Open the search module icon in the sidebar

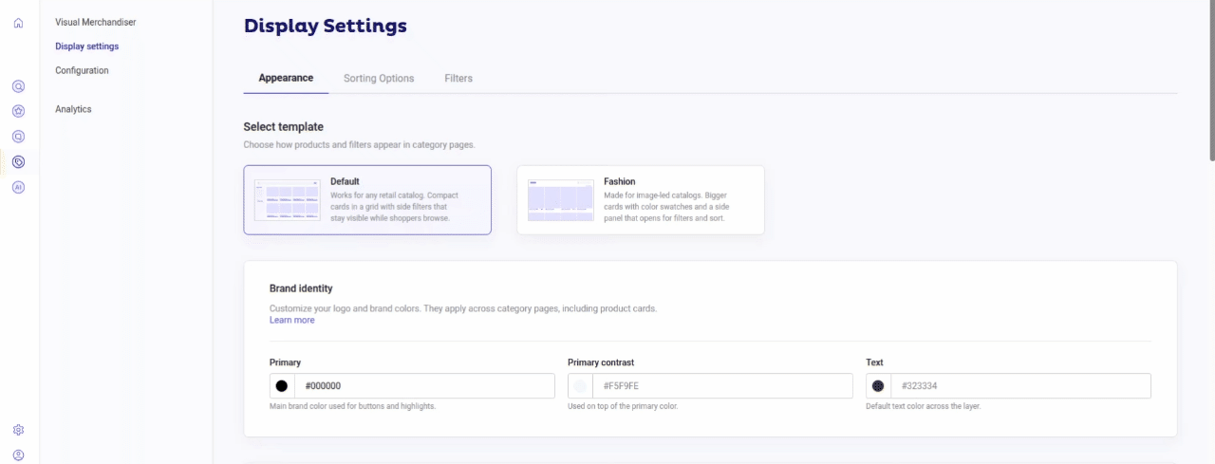click(x=18, y=86)
